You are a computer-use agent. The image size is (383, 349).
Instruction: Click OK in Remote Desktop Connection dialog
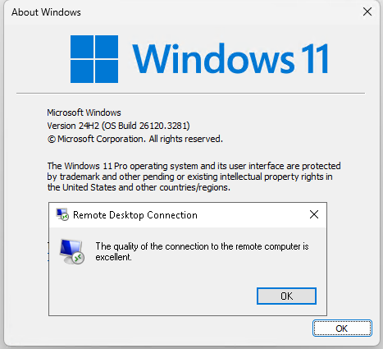286,296
